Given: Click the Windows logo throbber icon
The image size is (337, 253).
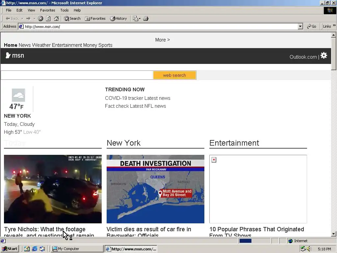Looking at the screenshot, I should click(x=330, y=10).
